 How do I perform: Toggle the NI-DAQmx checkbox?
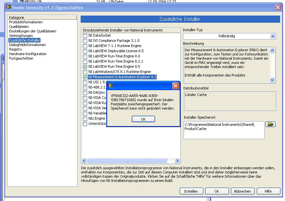pos(85,93)
